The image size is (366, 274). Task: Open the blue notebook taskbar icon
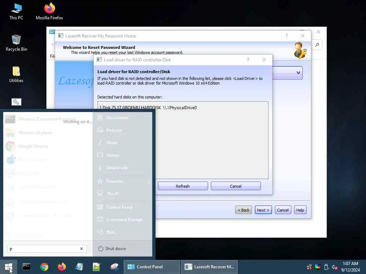[x=79, y=267]
